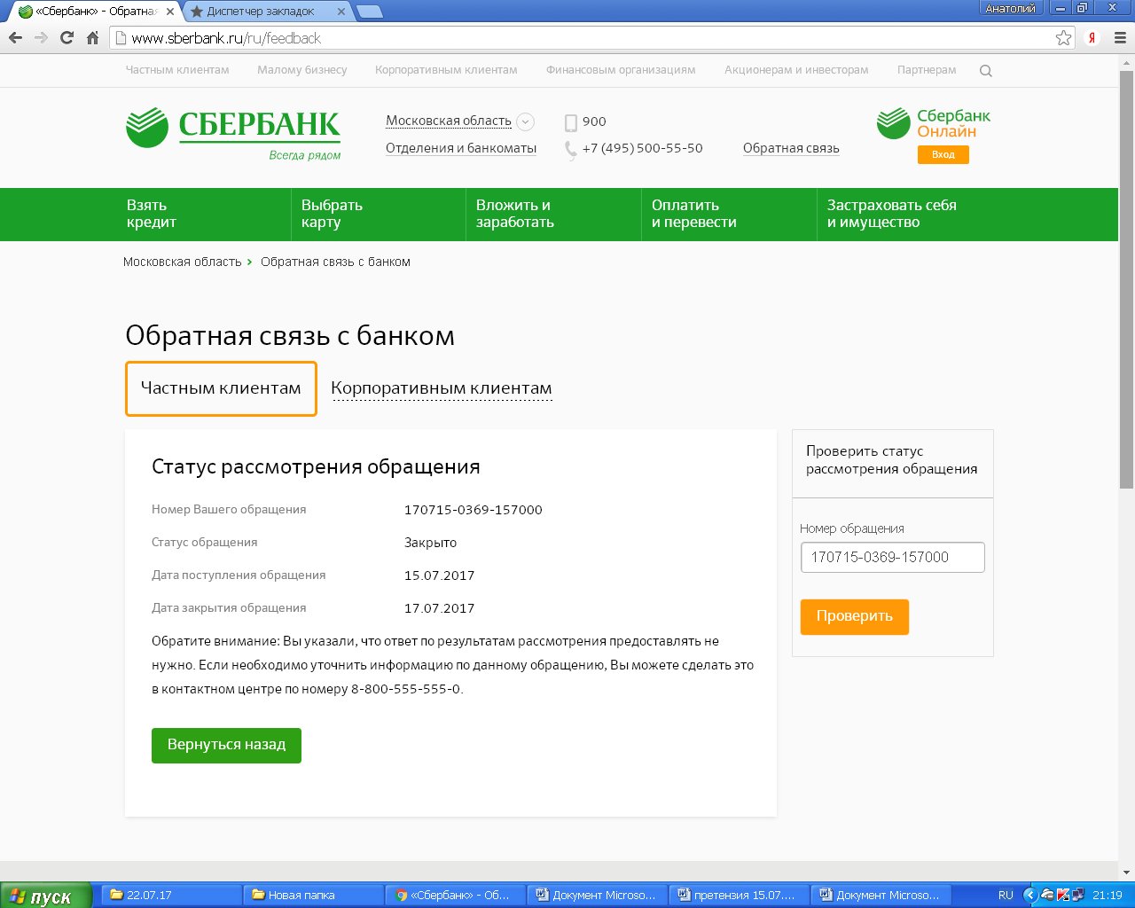
Task: Open a new browser tab
Action: coord(370,12)
